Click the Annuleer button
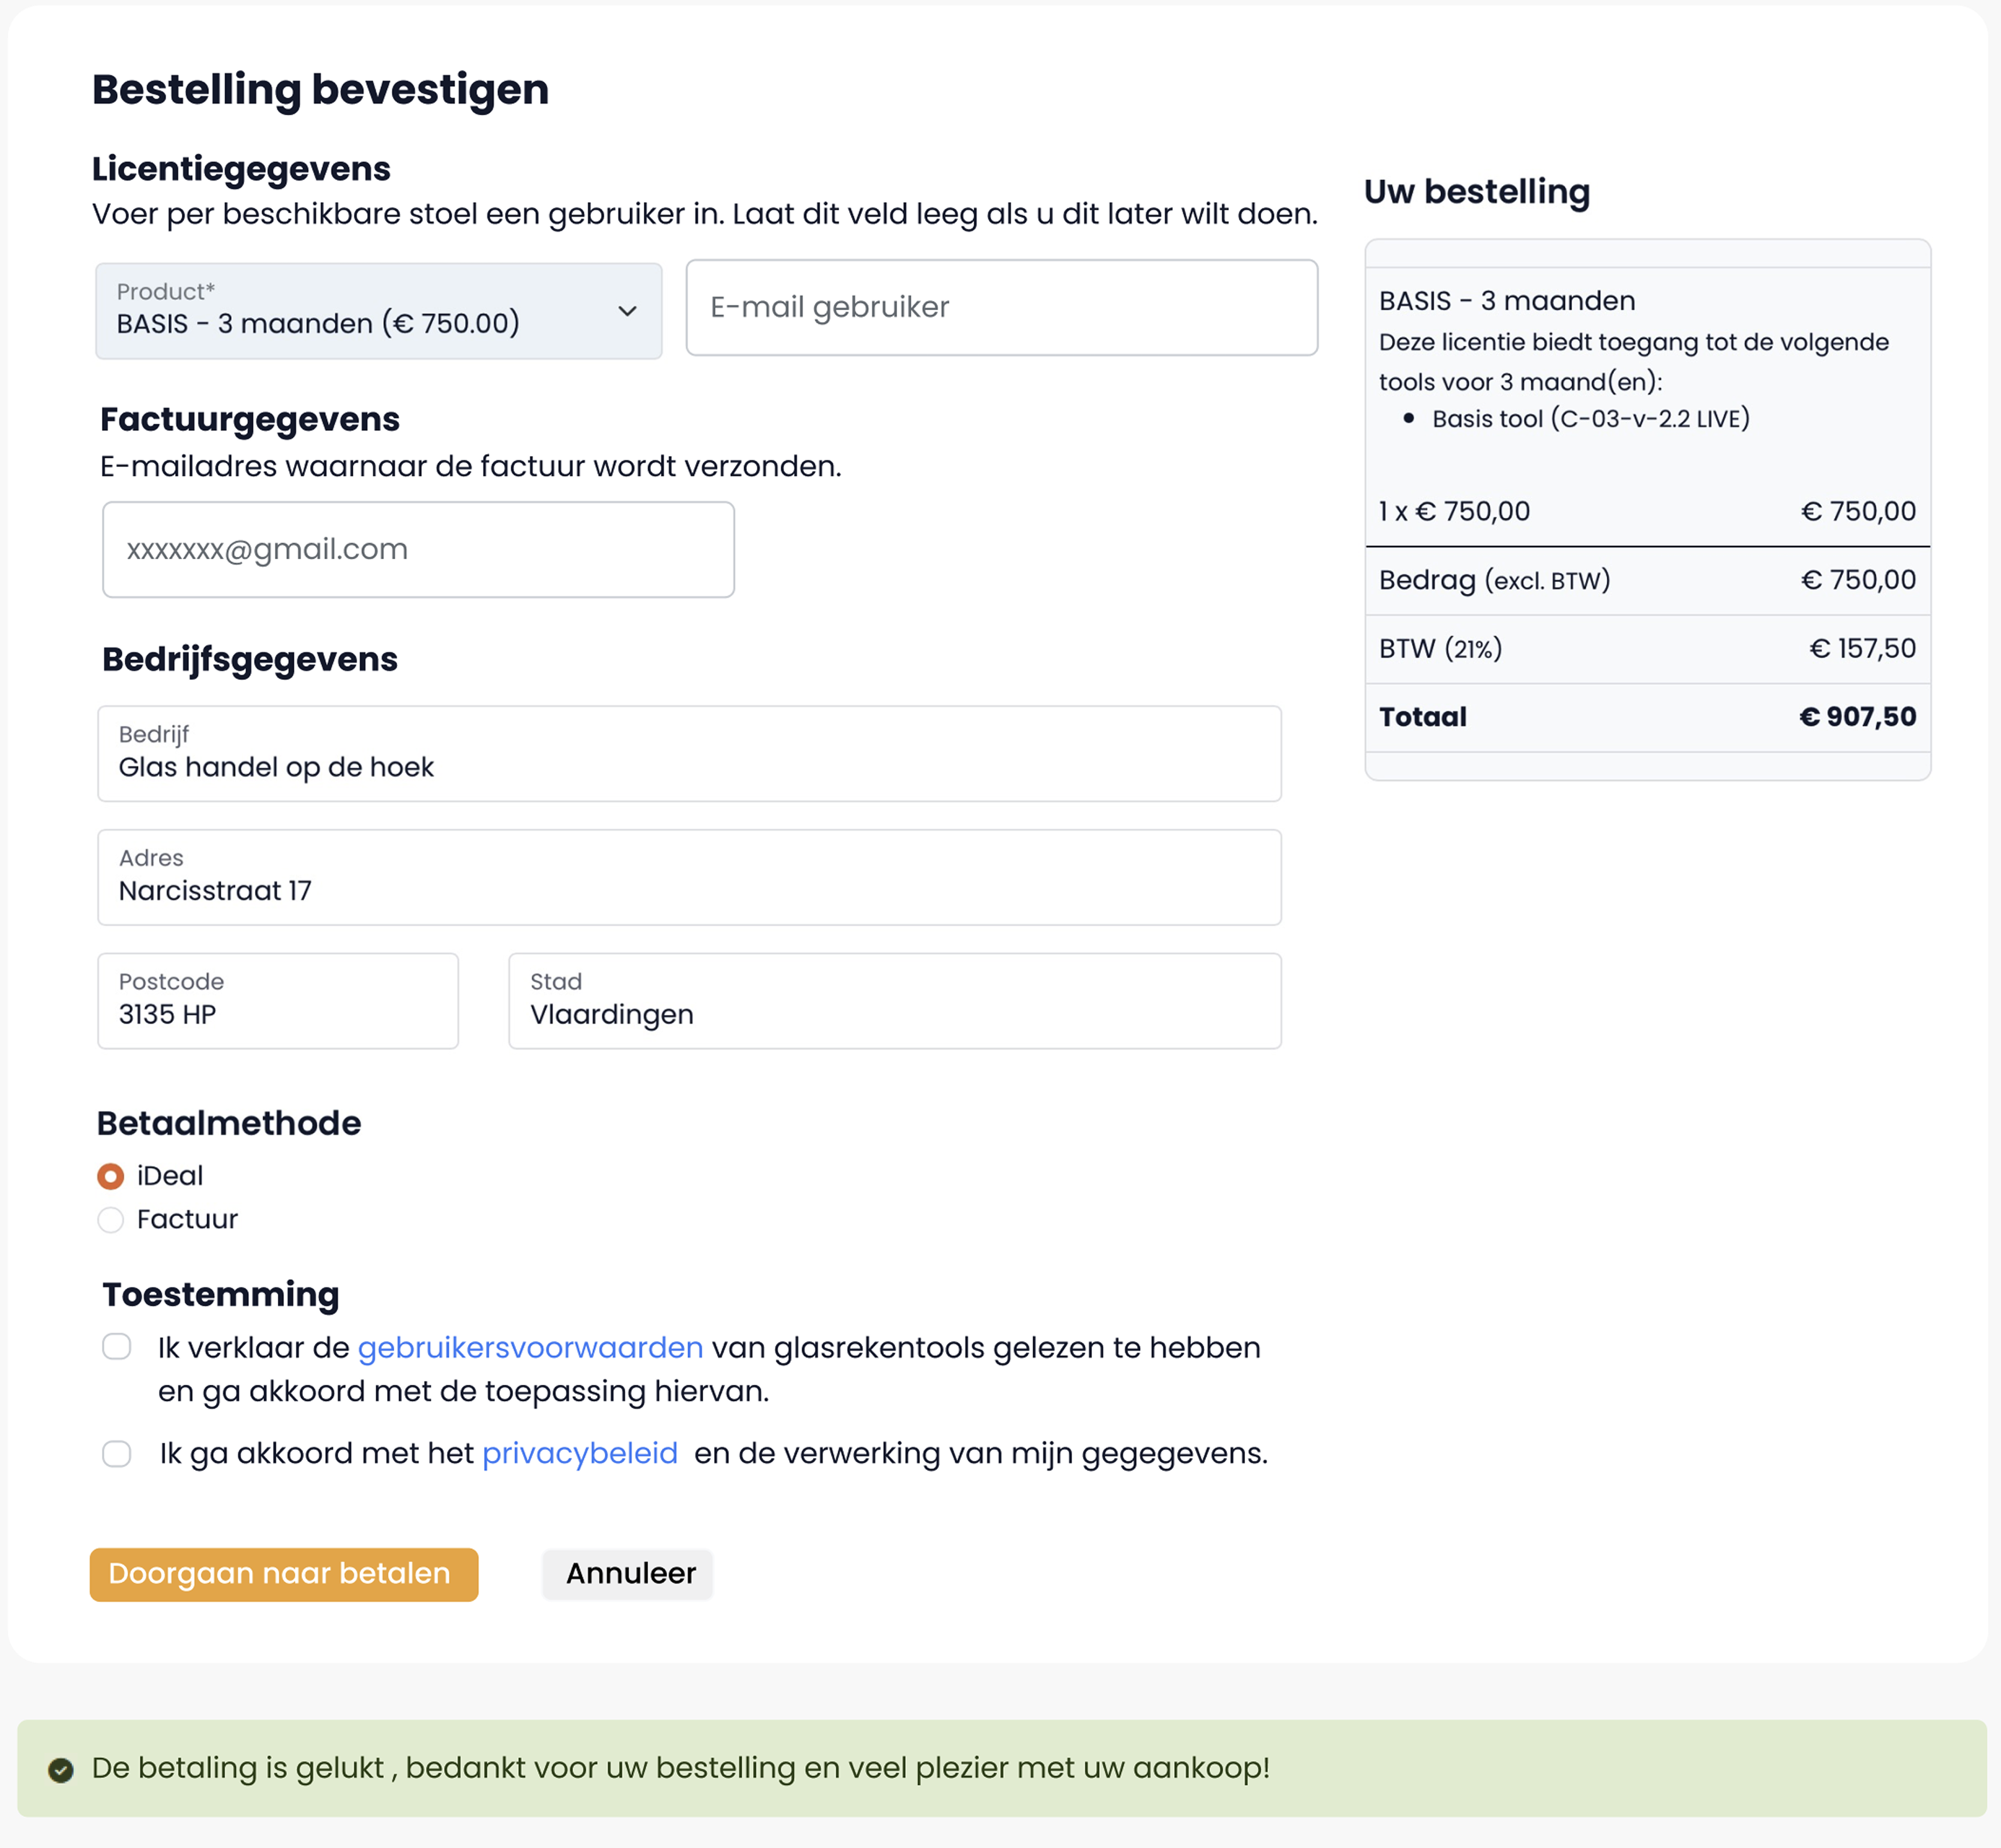Image resolution: width=2001 pixels, height=1848 pixels. [x=627, y=1573]
